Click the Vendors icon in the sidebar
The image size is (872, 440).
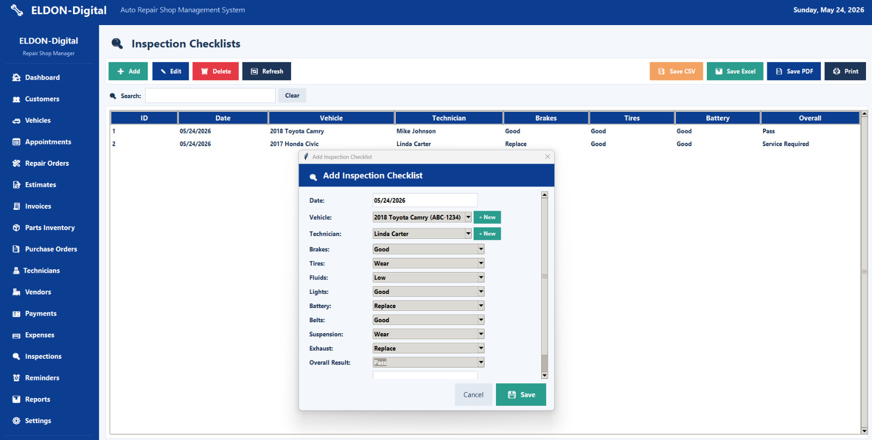pos(16,292)
